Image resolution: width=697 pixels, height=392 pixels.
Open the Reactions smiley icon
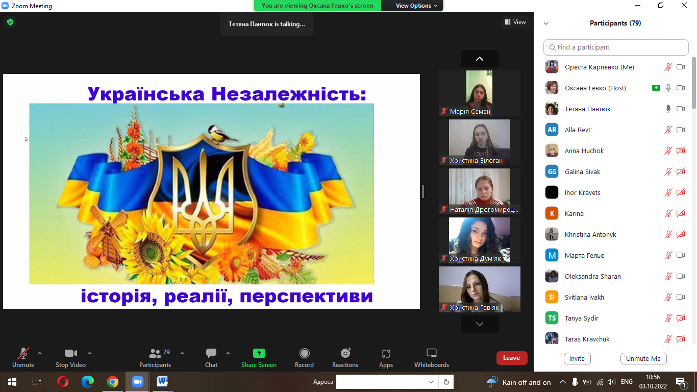tap(345, 353)
